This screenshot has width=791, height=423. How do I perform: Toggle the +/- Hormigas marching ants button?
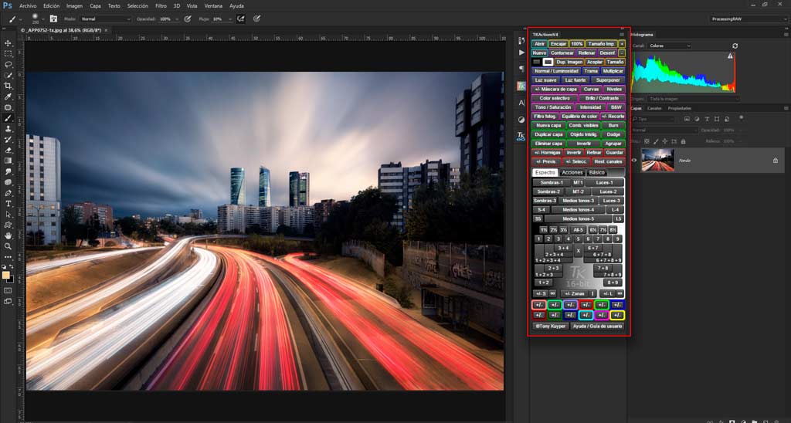(x=548, y=153)
